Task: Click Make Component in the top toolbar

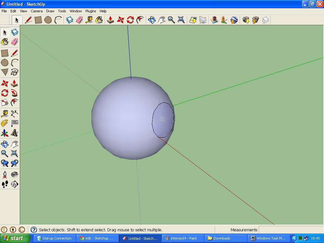Action: 70,20
